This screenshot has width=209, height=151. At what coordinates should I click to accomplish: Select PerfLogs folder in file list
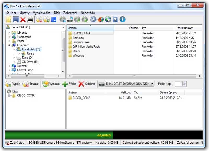78,38
